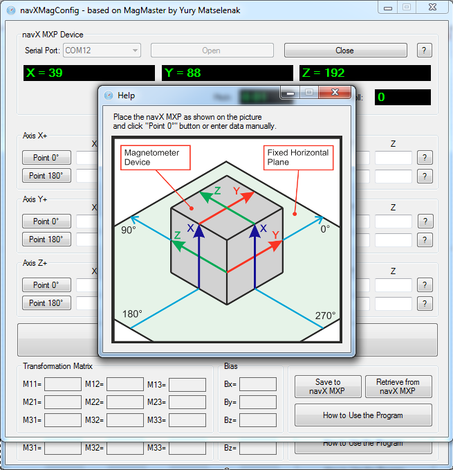Click the Help dialog title icon
Viewport: 453px width, 470px height.
pos(109,96)
